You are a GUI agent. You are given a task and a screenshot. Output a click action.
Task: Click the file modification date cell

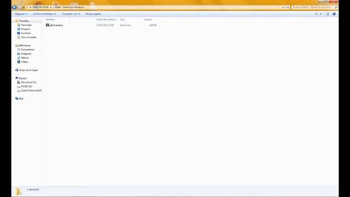(x=105, y=25)
